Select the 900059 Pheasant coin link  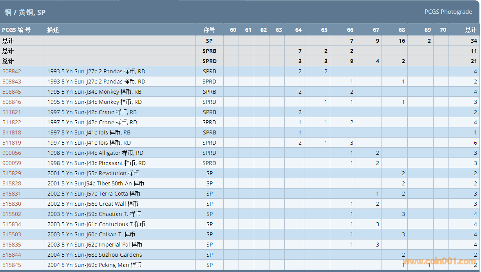click(12, 163)
